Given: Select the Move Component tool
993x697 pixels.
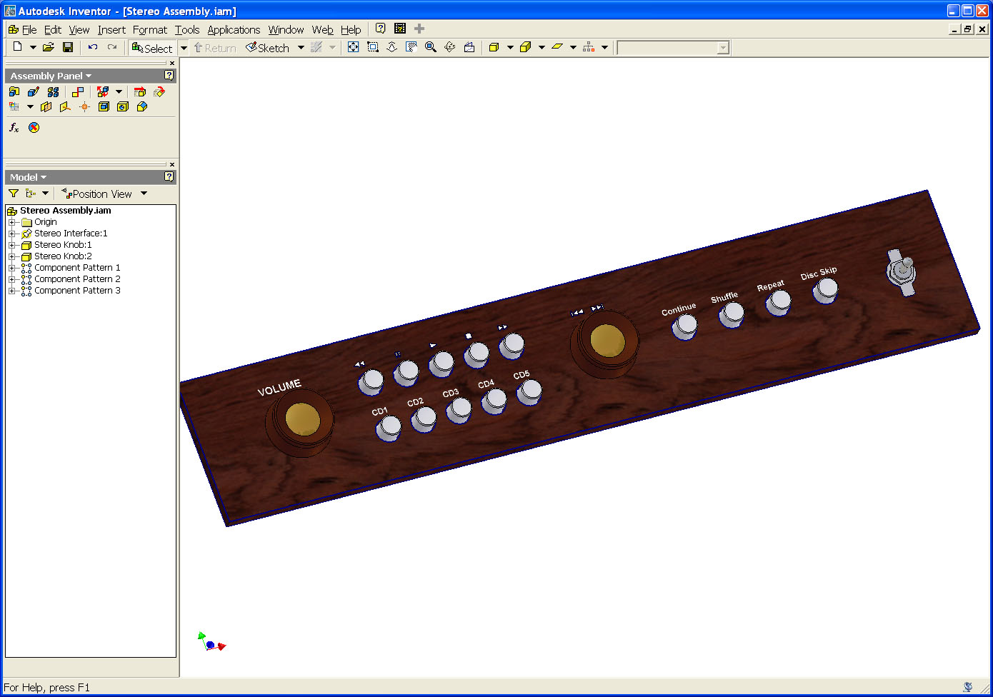Looking at the screenshot, I should click(x=140, y=91).
